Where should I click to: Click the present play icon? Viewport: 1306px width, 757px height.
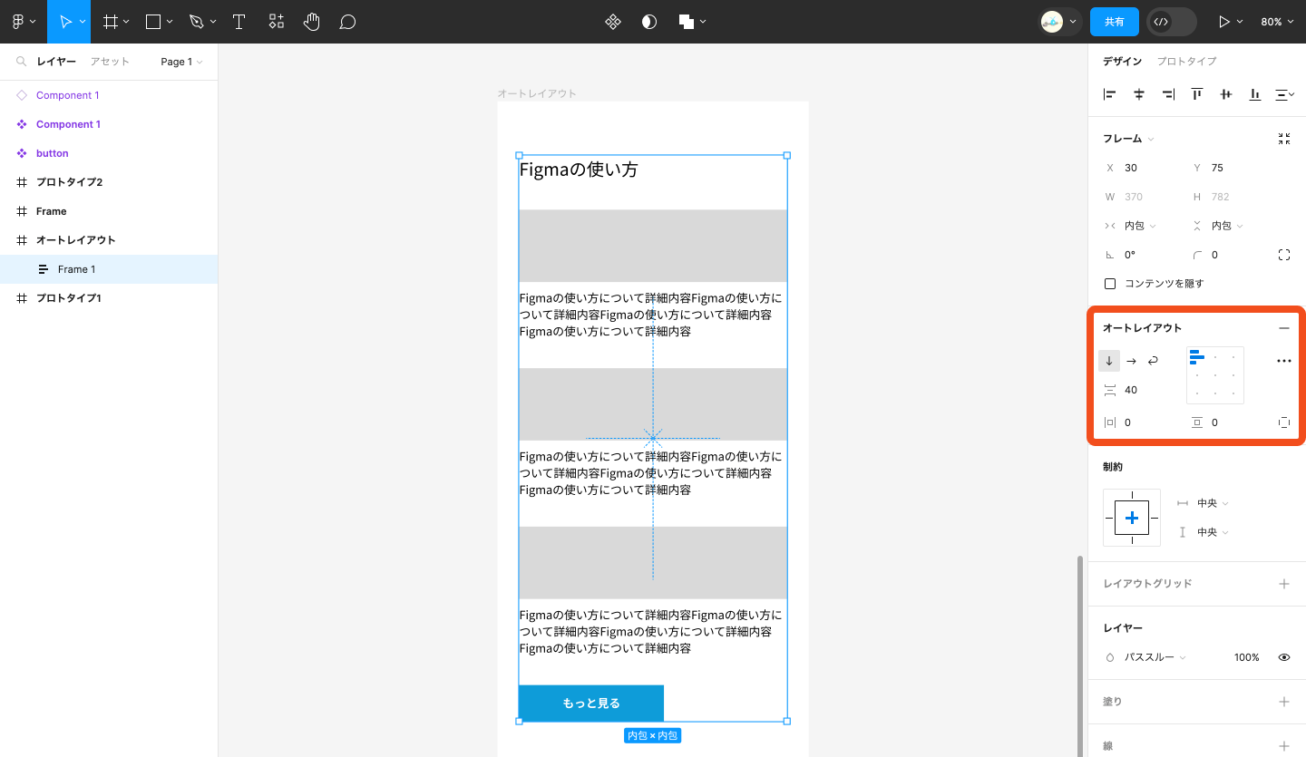tap(1224, 22)
